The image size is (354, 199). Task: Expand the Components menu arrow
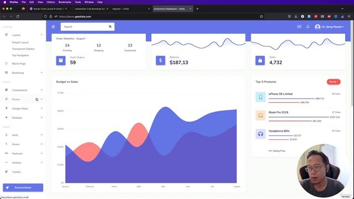41,90
